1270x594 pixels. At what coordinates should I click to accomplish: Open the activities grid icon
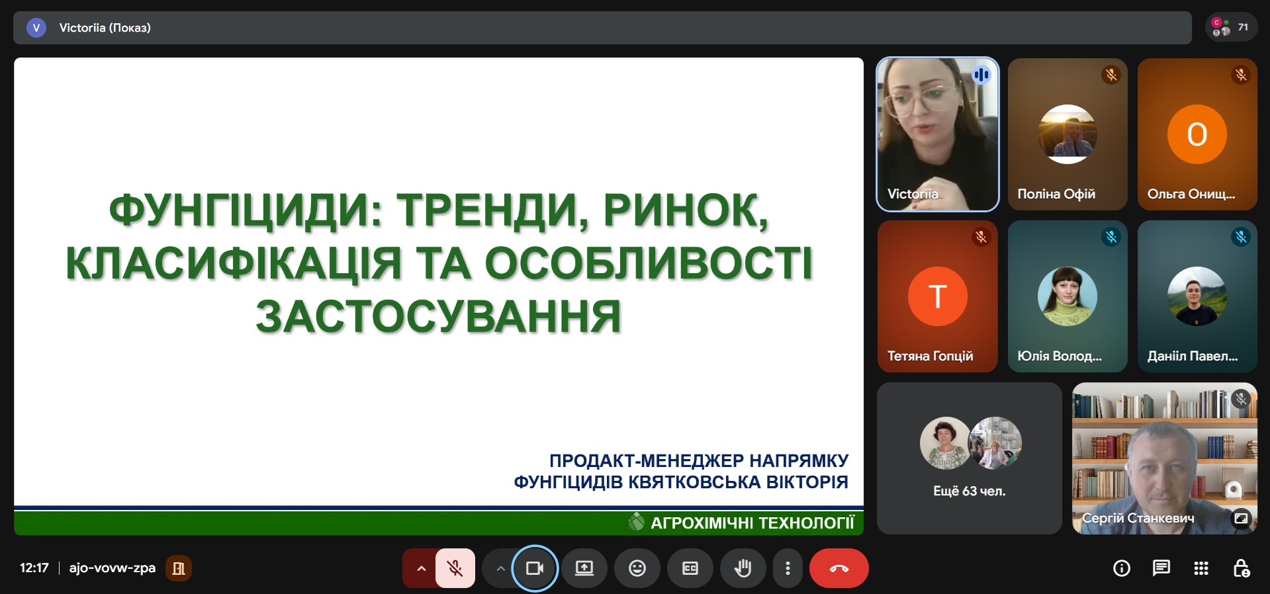[1201, 568]
